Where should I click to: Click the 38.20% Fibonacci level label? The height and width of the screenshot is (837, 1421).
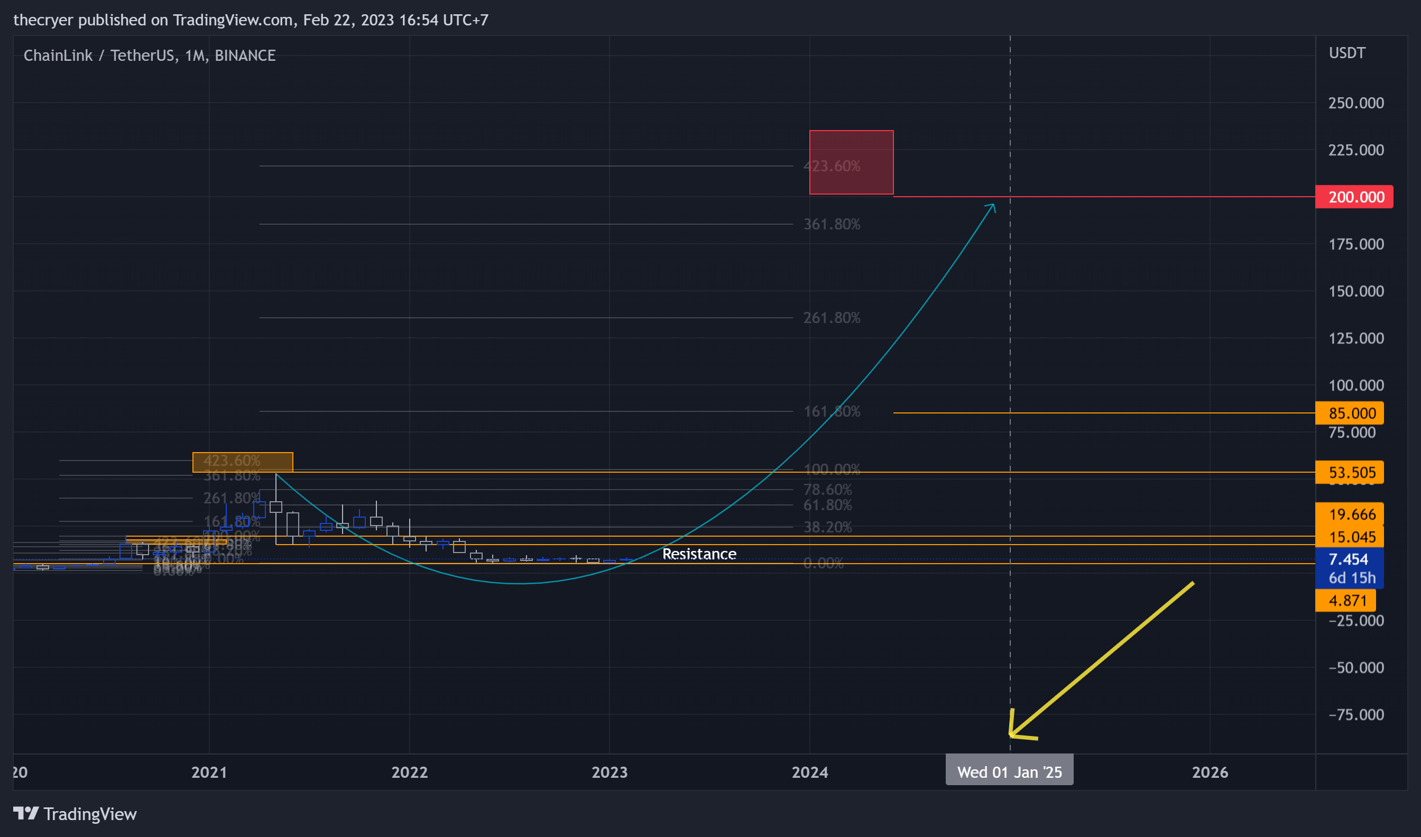[828, 527]
